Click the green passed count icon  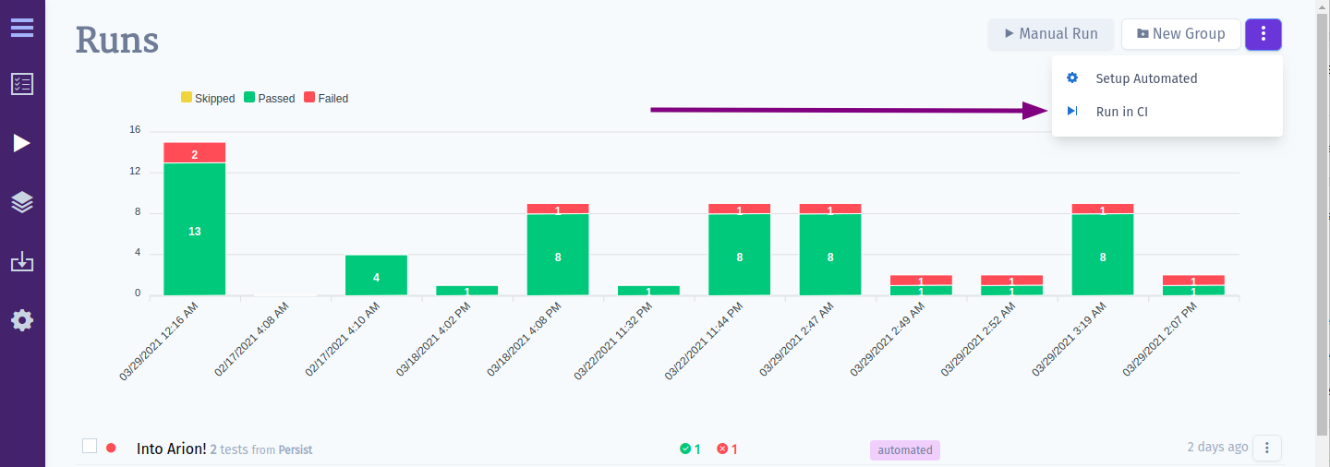(685, 449)
